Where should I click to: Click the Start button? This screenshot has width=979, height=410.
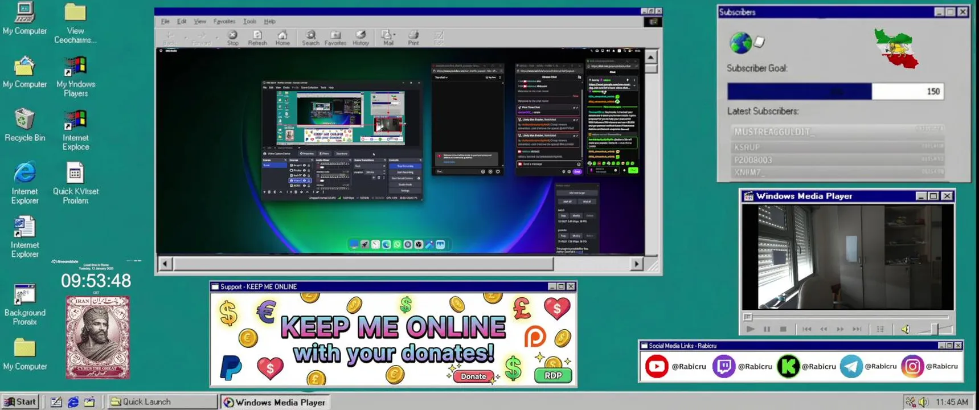coord(21,401)
